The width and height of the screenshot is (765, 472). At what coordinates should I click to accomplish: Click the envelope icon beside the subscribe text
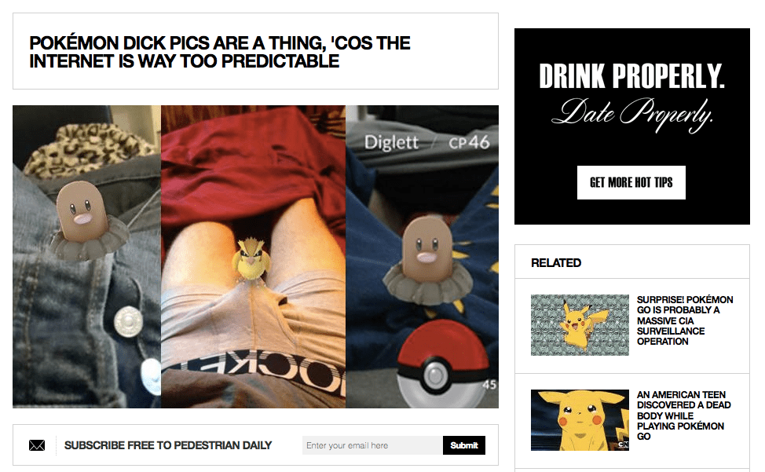(x=37, y=445)
